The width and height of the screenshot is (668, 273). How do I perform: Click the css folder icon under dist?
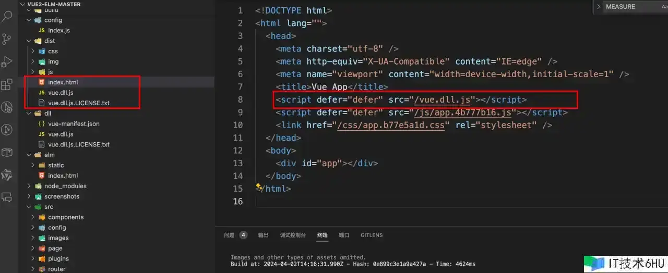pyautogui.click(x=42, y=51)
